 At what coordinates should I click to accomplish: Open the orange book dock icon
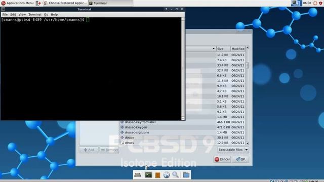tap(157, 175)
